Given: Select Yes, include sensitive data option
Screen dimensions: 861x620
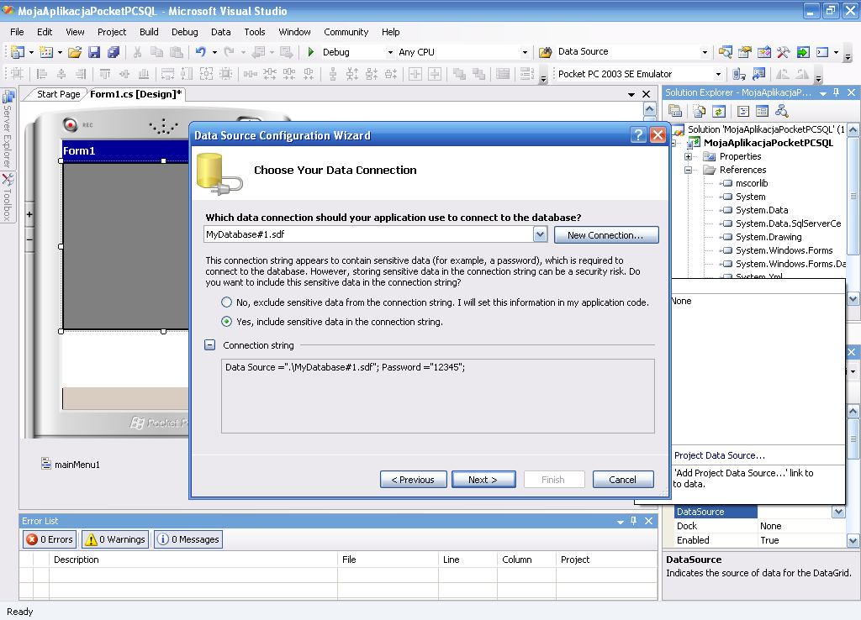Looking at the screenshot, I should point(226,322).
